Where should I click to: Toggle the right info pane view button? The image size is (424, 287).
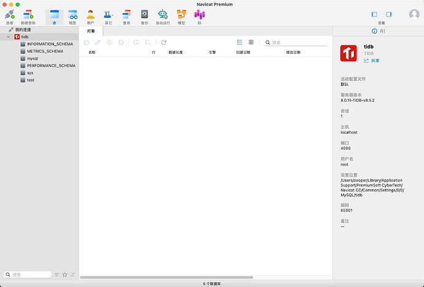(389, 14)
